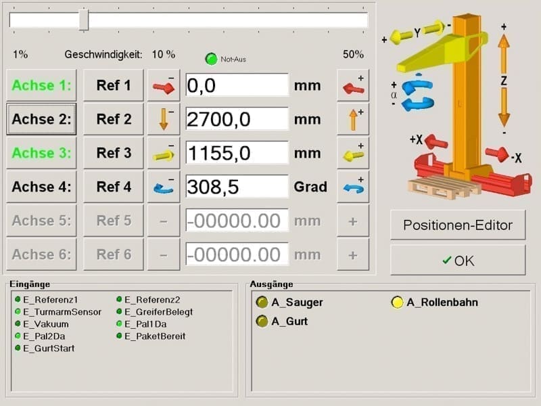The height and width of the screenshot is (406, 541).
Task: Select the Achse 1 button
Action: tap(42, 86)
